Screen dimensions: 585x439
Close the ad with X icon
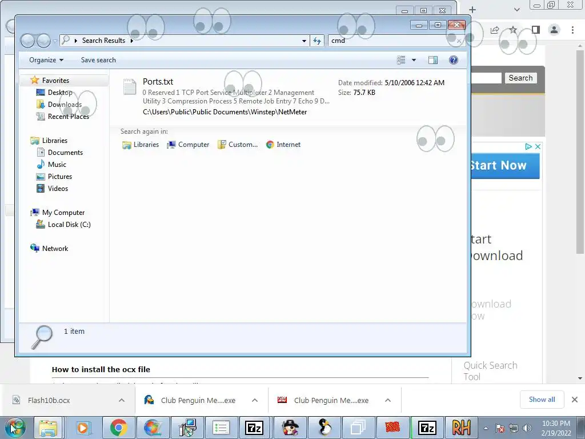538,147
